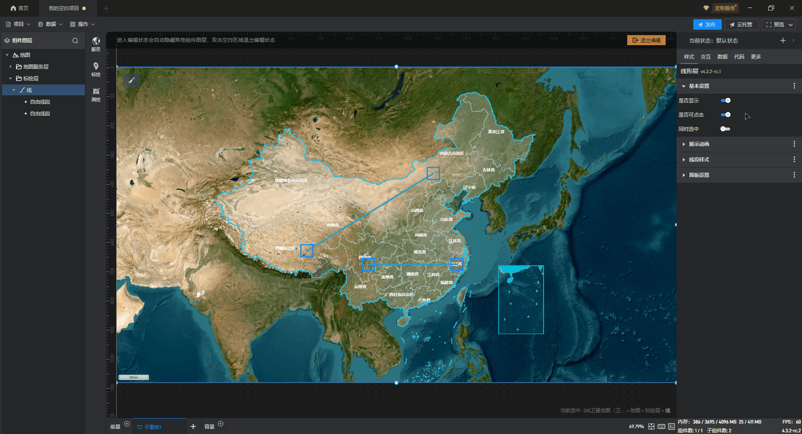Image resolution: width=802 pixels, height=434 pixels.
Task: Expand the 线段样式 section
Action: (684, 160)
